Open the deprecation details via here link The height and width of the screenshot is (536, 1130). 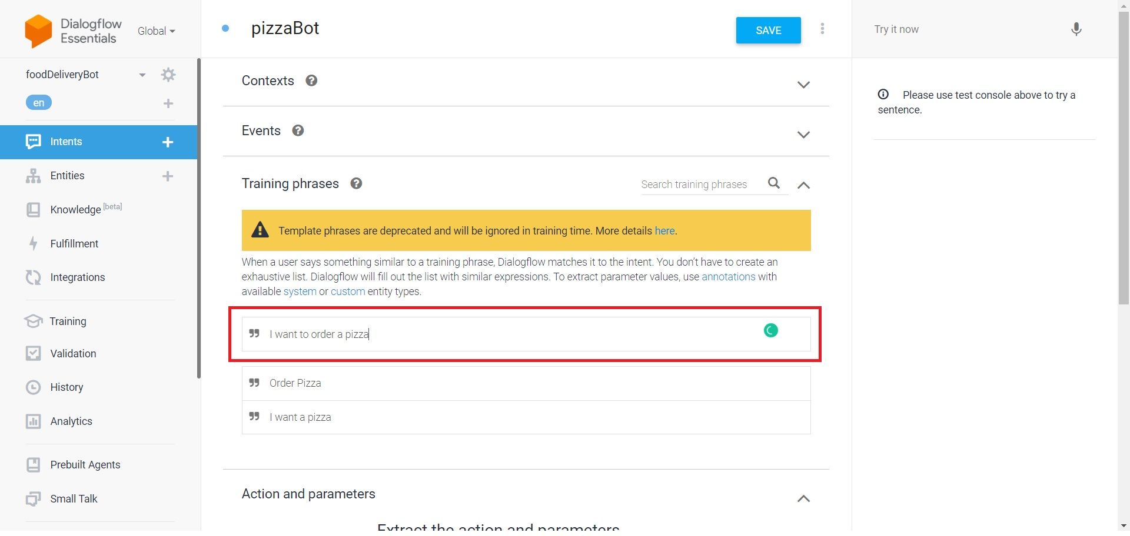pos(664,230)
